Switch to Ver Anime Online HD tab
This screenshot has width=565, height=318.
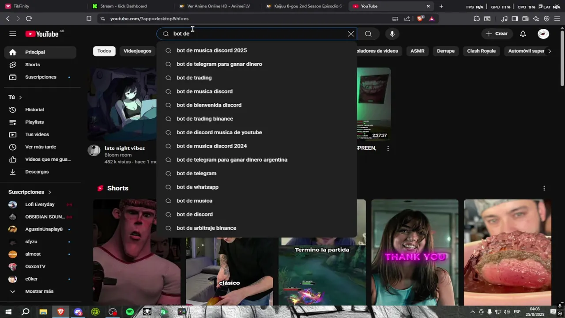click(216, 6)
